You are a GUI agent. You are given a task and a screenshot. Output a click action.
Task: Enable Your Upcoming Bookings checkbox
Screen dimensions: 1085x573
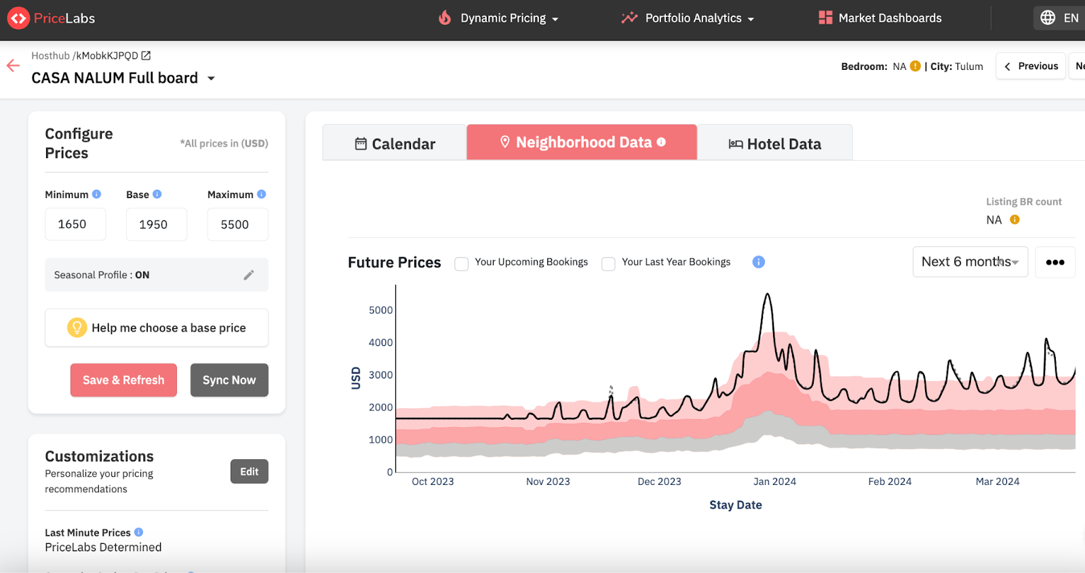(462, 264)
